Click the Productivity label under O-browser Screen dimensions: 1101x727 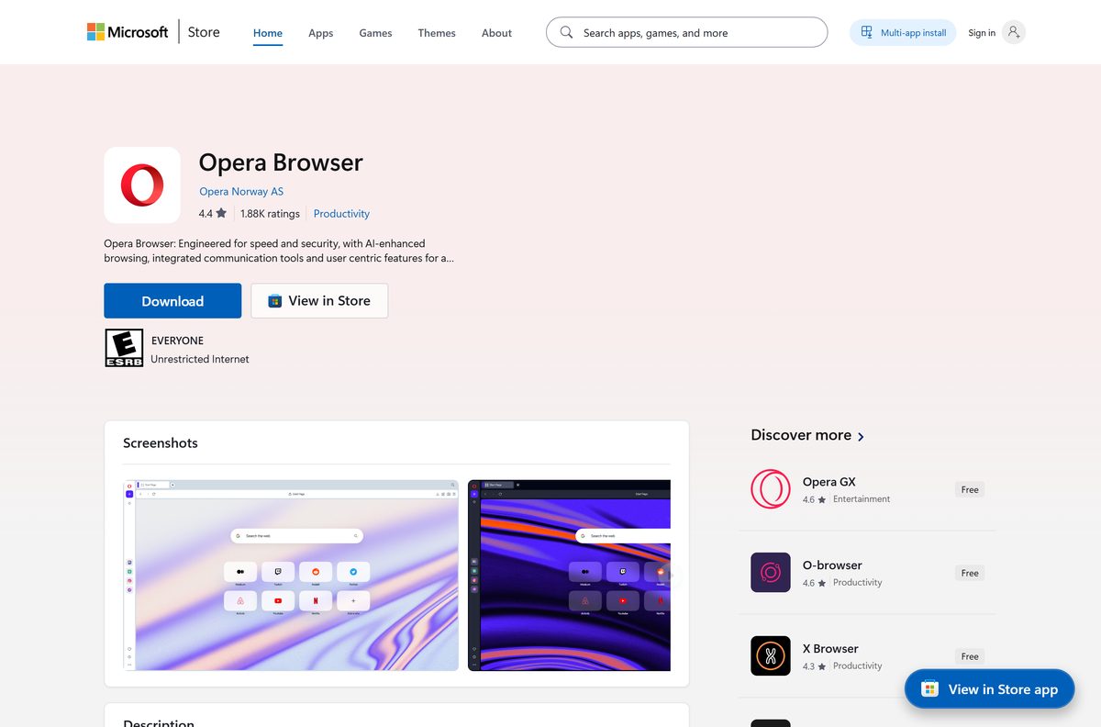pos(858,583)
